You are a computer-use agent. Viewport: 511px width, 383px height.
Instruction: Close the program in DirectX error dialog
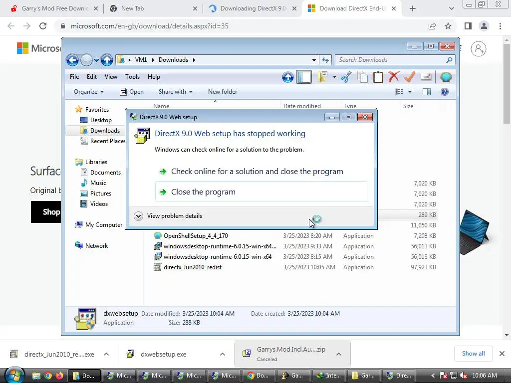tap(261, 191)
